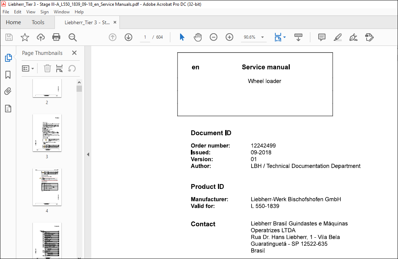Open the Window menu
Screen dimensions: 398x259
tap(62, 12)
